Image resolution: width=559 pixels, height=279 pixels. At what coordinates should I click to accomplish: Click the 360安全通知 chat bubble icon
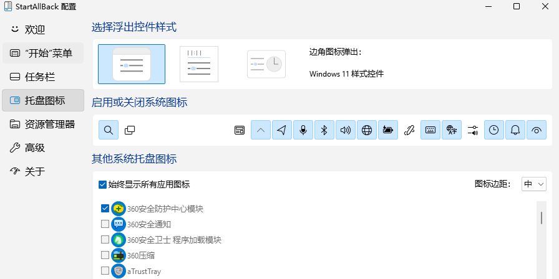[119, 224]
